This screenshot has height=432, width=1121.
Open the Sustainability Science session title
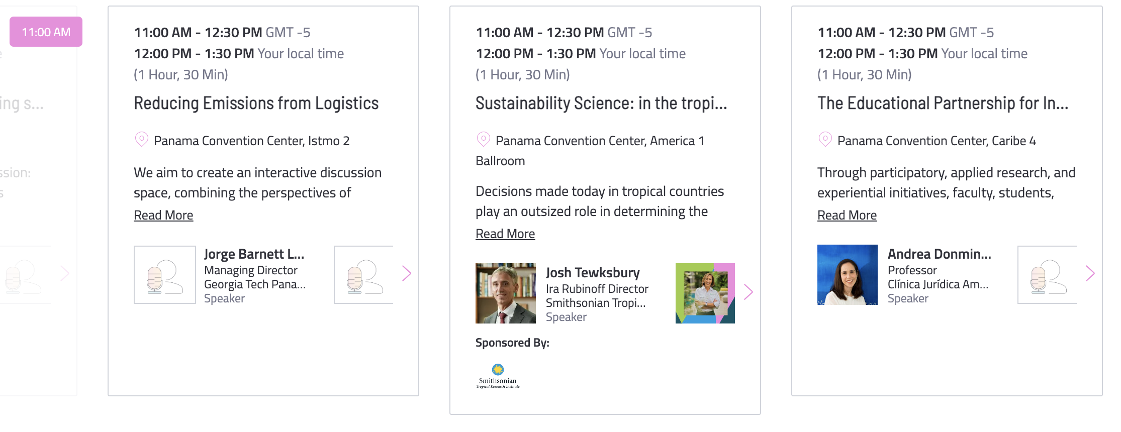601,103
